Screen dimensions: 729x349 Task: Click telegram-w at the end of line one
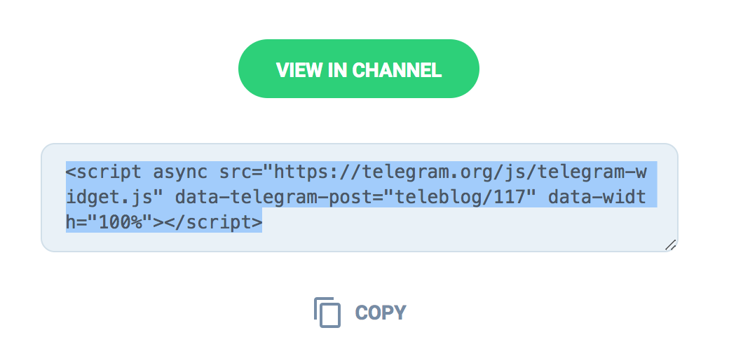tap(592, 172)
